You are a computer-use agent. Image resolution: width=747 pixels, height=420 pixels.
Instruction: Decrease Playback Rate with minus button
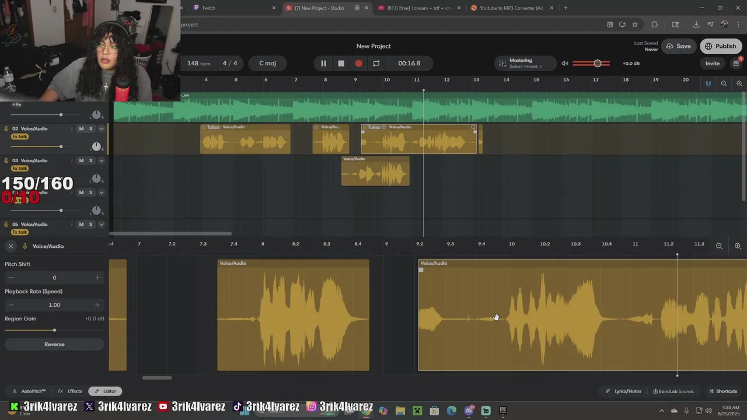(x=11, y=304)
